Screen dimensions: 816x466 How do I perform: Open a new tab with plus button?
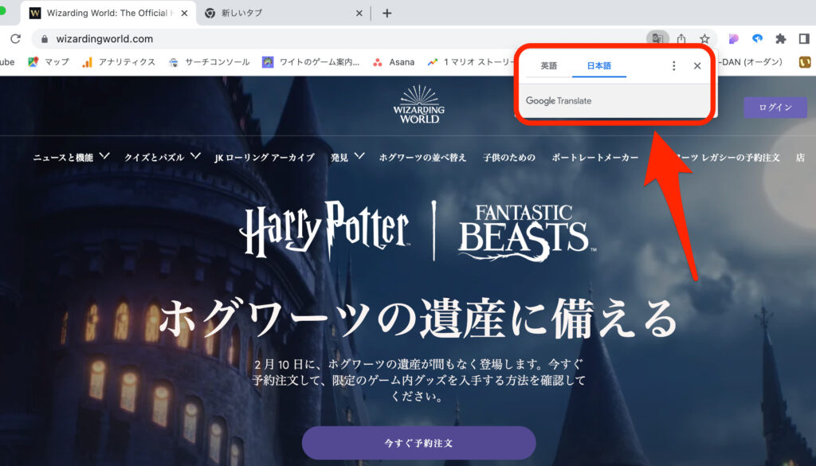386,13
